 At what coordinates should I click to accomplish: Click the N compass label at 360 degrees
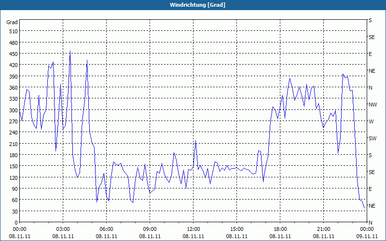[x=370, y=88]
